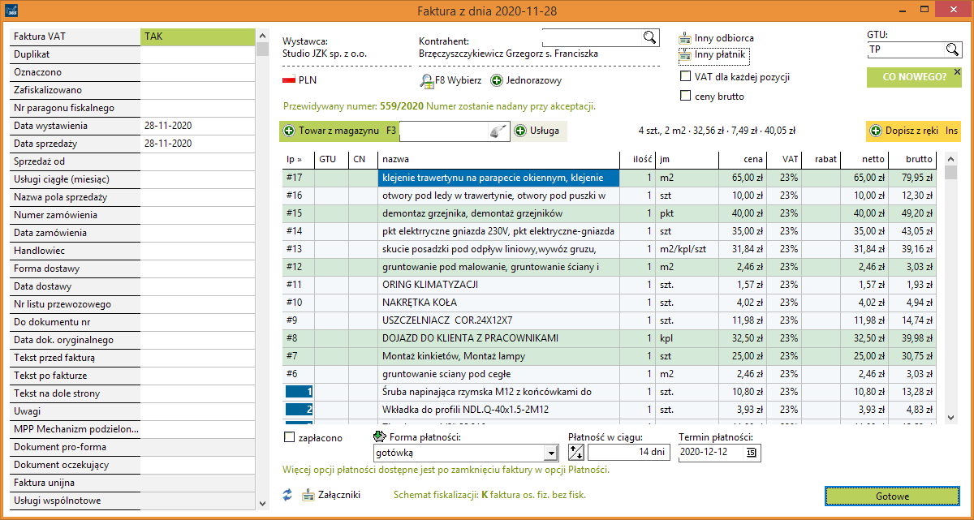Click the rabat column header
974x520 pixels.
pos(822,159)
